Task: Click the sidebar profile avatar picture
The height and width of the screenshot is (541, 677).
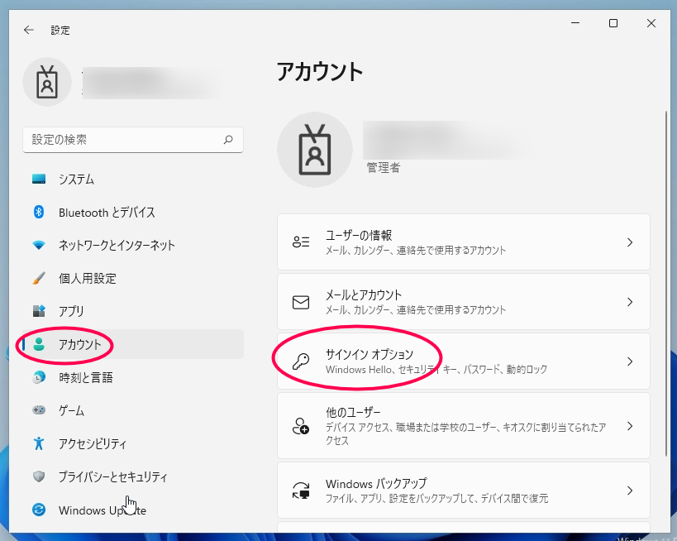Action: click(x=47, y=82)
